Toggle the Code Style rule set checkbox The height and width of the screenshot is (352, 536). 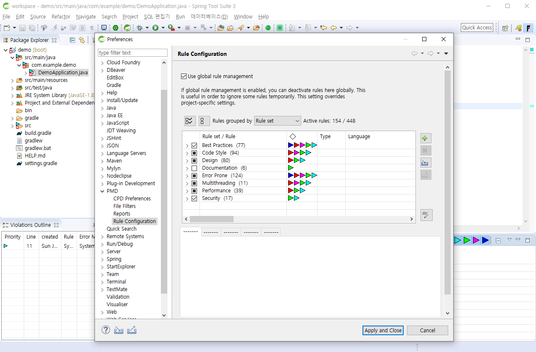[194, 153]
